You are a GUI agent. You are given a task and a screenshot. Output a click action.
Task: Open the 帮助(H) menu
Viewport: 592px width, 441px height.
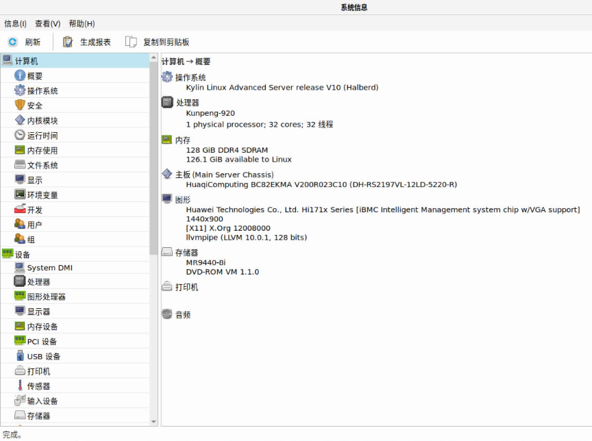pos(82,24)
